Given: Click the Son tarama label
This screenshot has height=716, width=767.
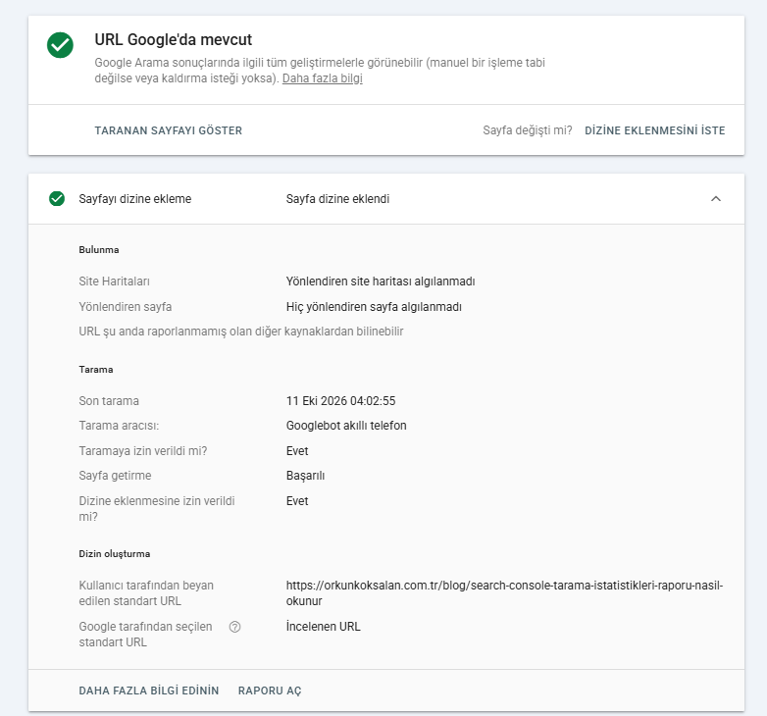Looking at the screenshot, I should pos(109,401).
